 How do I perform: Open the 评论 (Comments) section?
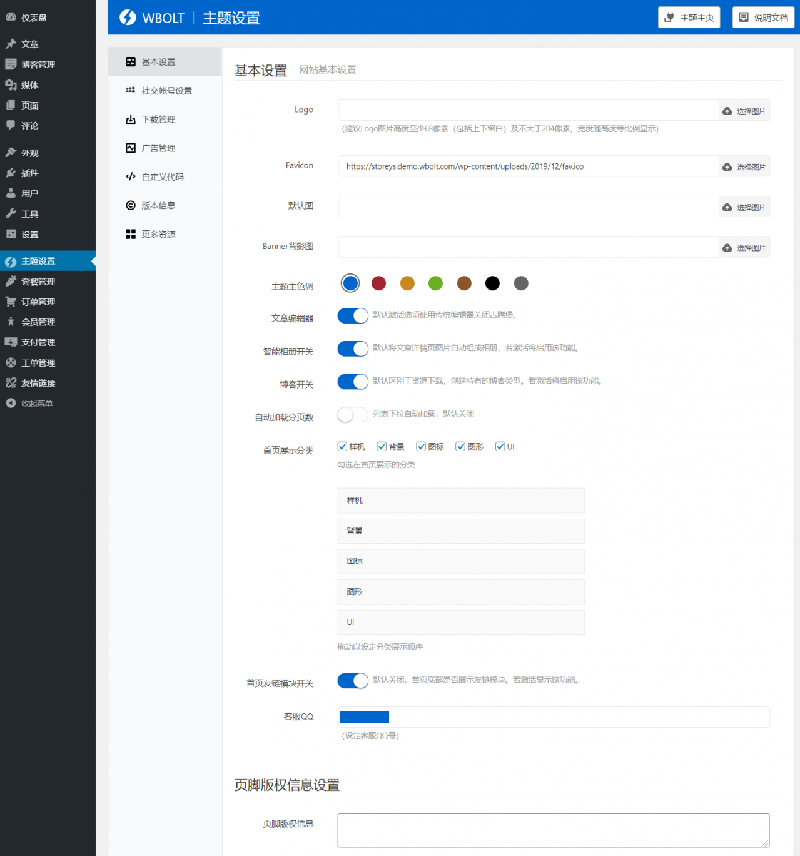[28, 126]
